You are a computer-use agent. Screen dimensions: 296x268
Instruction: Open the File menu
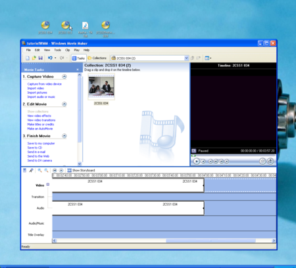(x=28, y=50)
